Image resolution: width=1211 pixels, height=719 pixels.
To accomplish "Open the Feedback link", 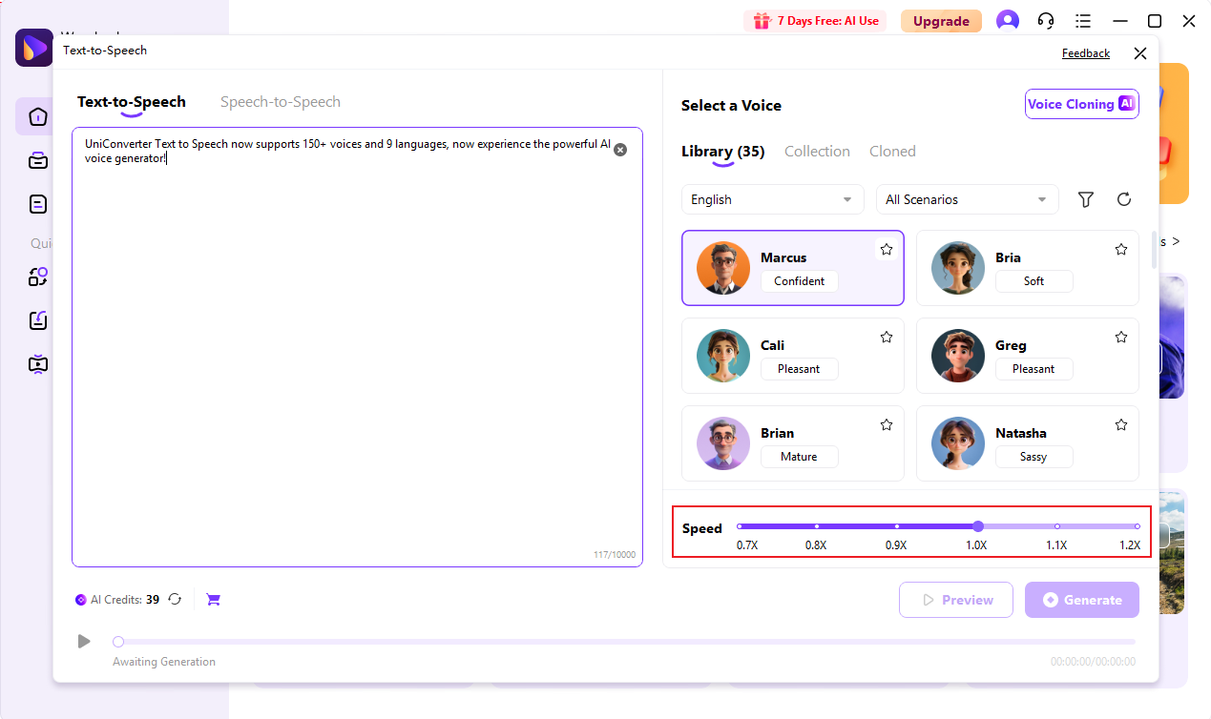I will 1086,53.
